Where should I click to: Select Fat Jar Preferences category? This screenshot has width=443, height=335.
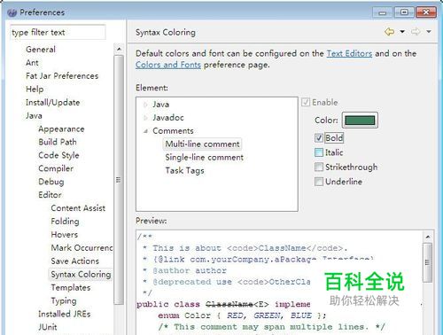[x=62, y=76]
